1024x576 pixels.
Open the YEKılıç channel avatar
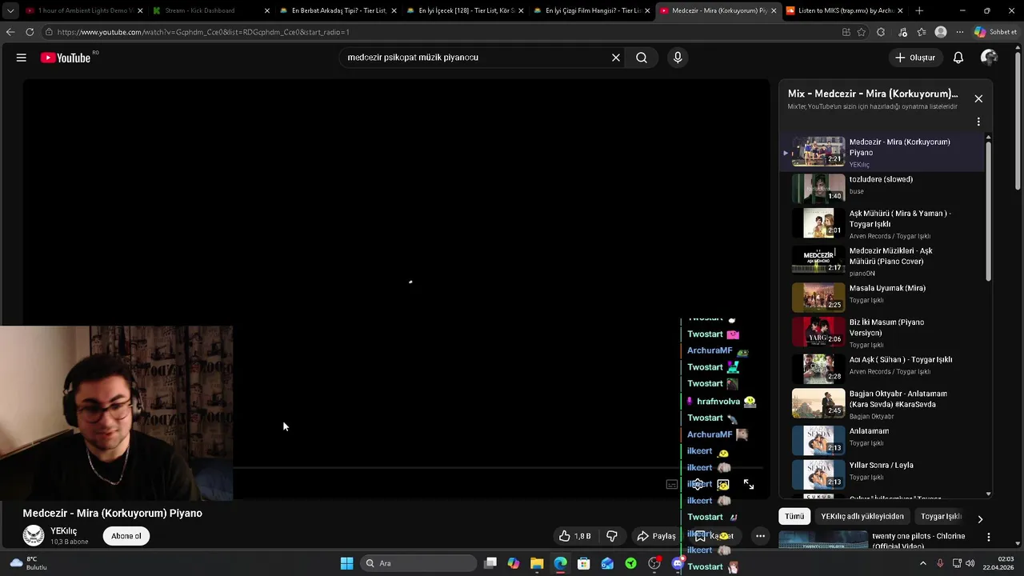(34, 536)
